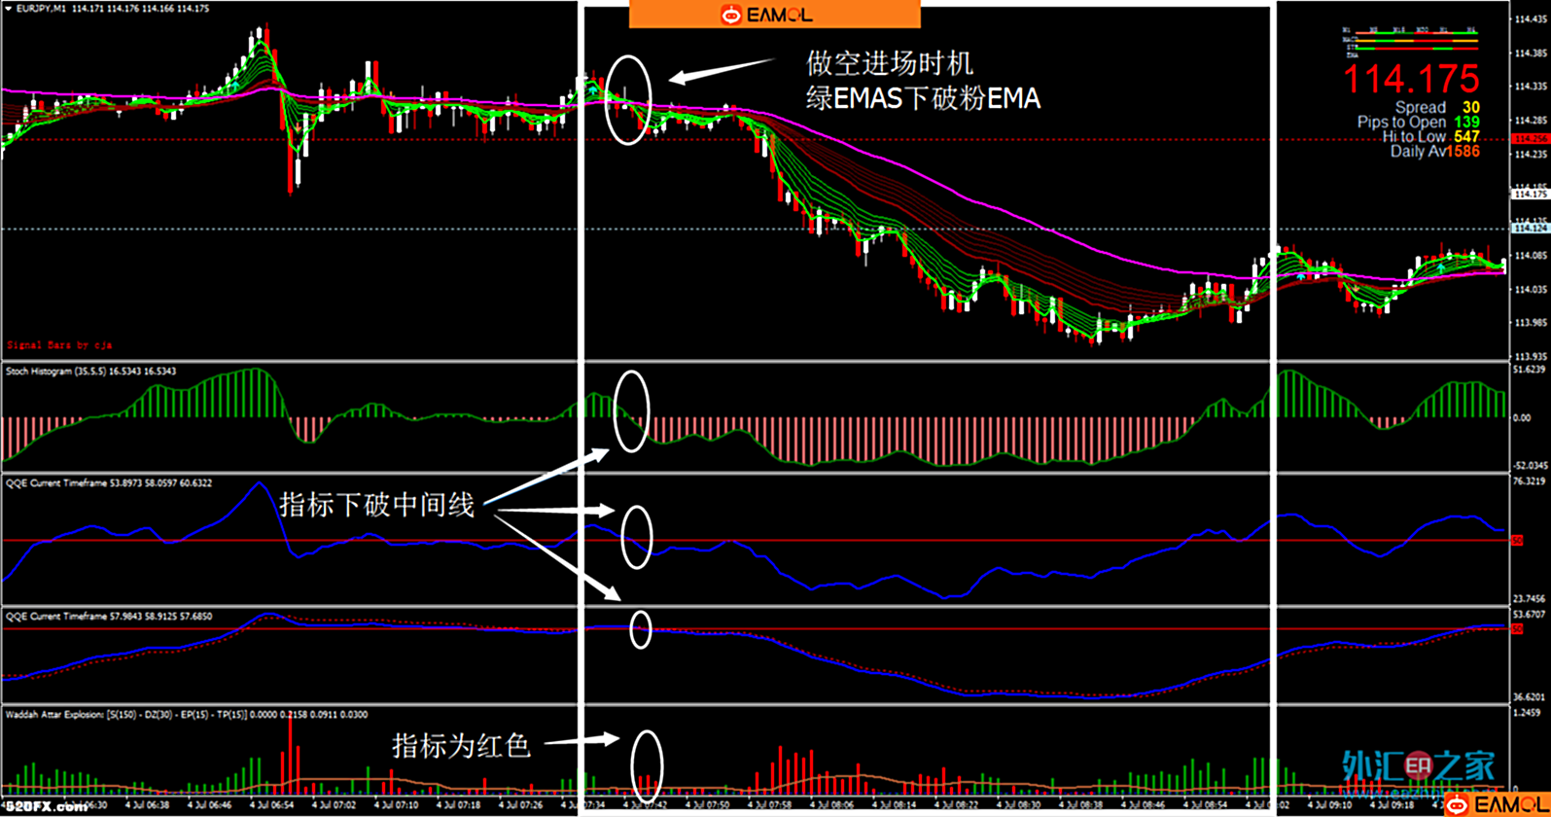Click the EAMOL logo in bottom-right corner
Image resolution: width=1551 pixels, height=817 pixels.
coord(1495,804)
